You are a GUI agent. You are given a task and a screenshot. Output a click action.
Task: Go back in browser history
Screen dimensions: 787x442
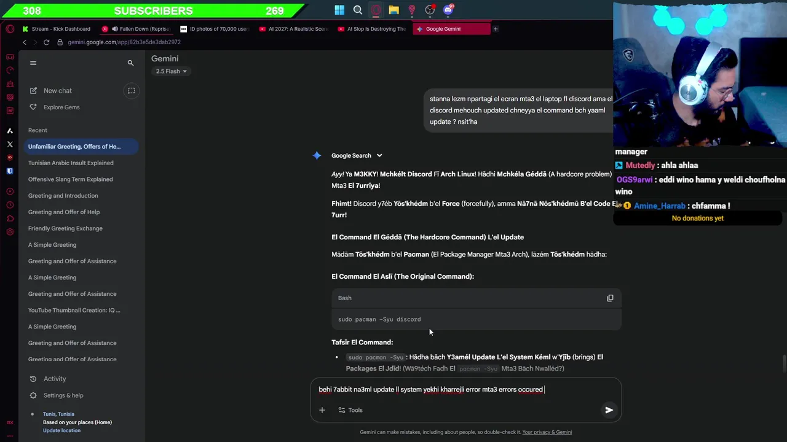click(25, 42)
